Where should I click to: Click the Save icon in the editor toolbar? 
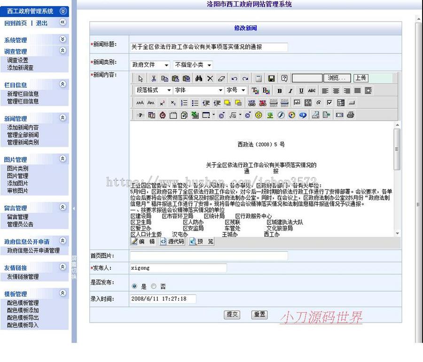point(271,78)
